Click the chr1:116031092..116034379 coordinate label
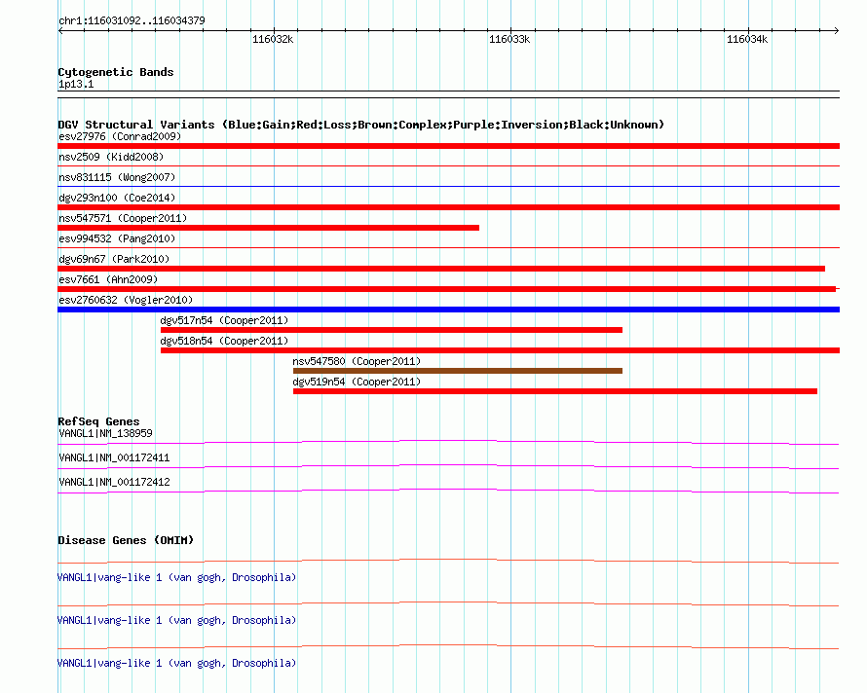Viewport: 867px width, 693px height. tap(132, 20)
